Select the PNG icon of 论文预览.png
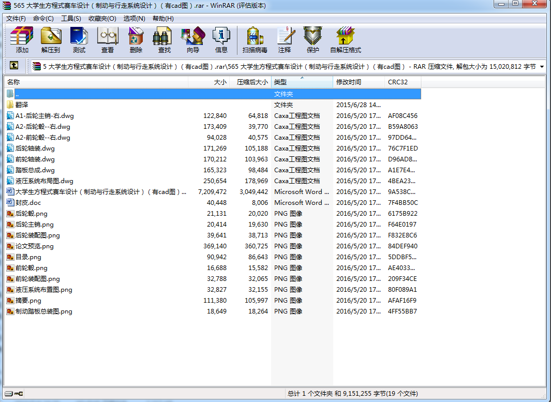This screenshot has height=402, width=551. tap(10, 246)
